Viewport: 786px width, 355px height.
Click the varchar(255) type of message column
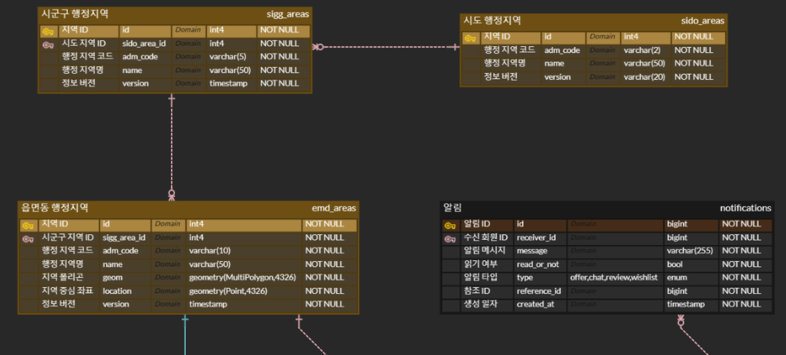coord(690,251)
